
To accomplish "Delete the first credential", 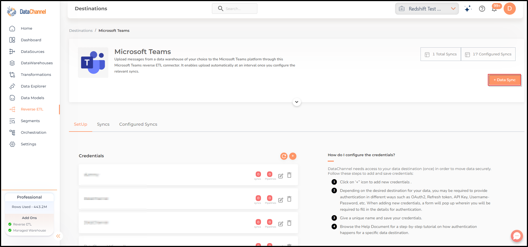I will 289,175.
